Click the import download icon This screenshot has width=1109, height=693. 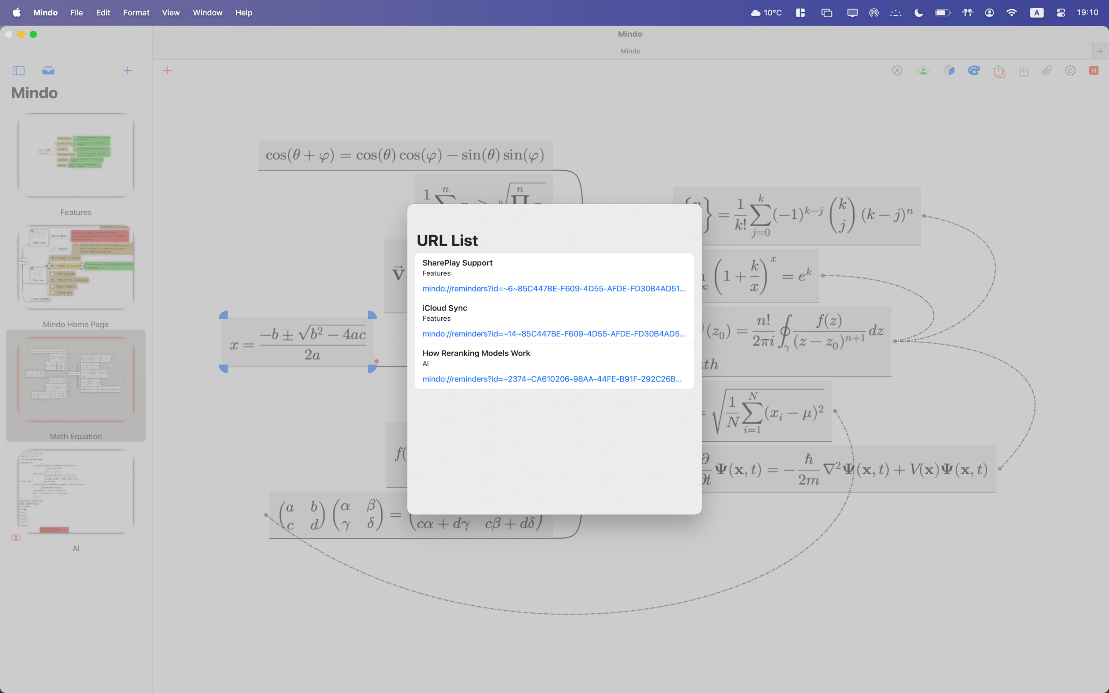click(1024, 70)
